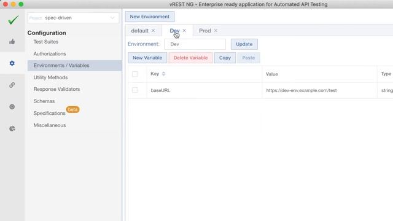The image size is (393, 221).
Task: Add a New Variable
Action: 147,58
